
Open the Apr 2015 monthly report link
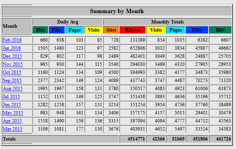coord(12,121)
